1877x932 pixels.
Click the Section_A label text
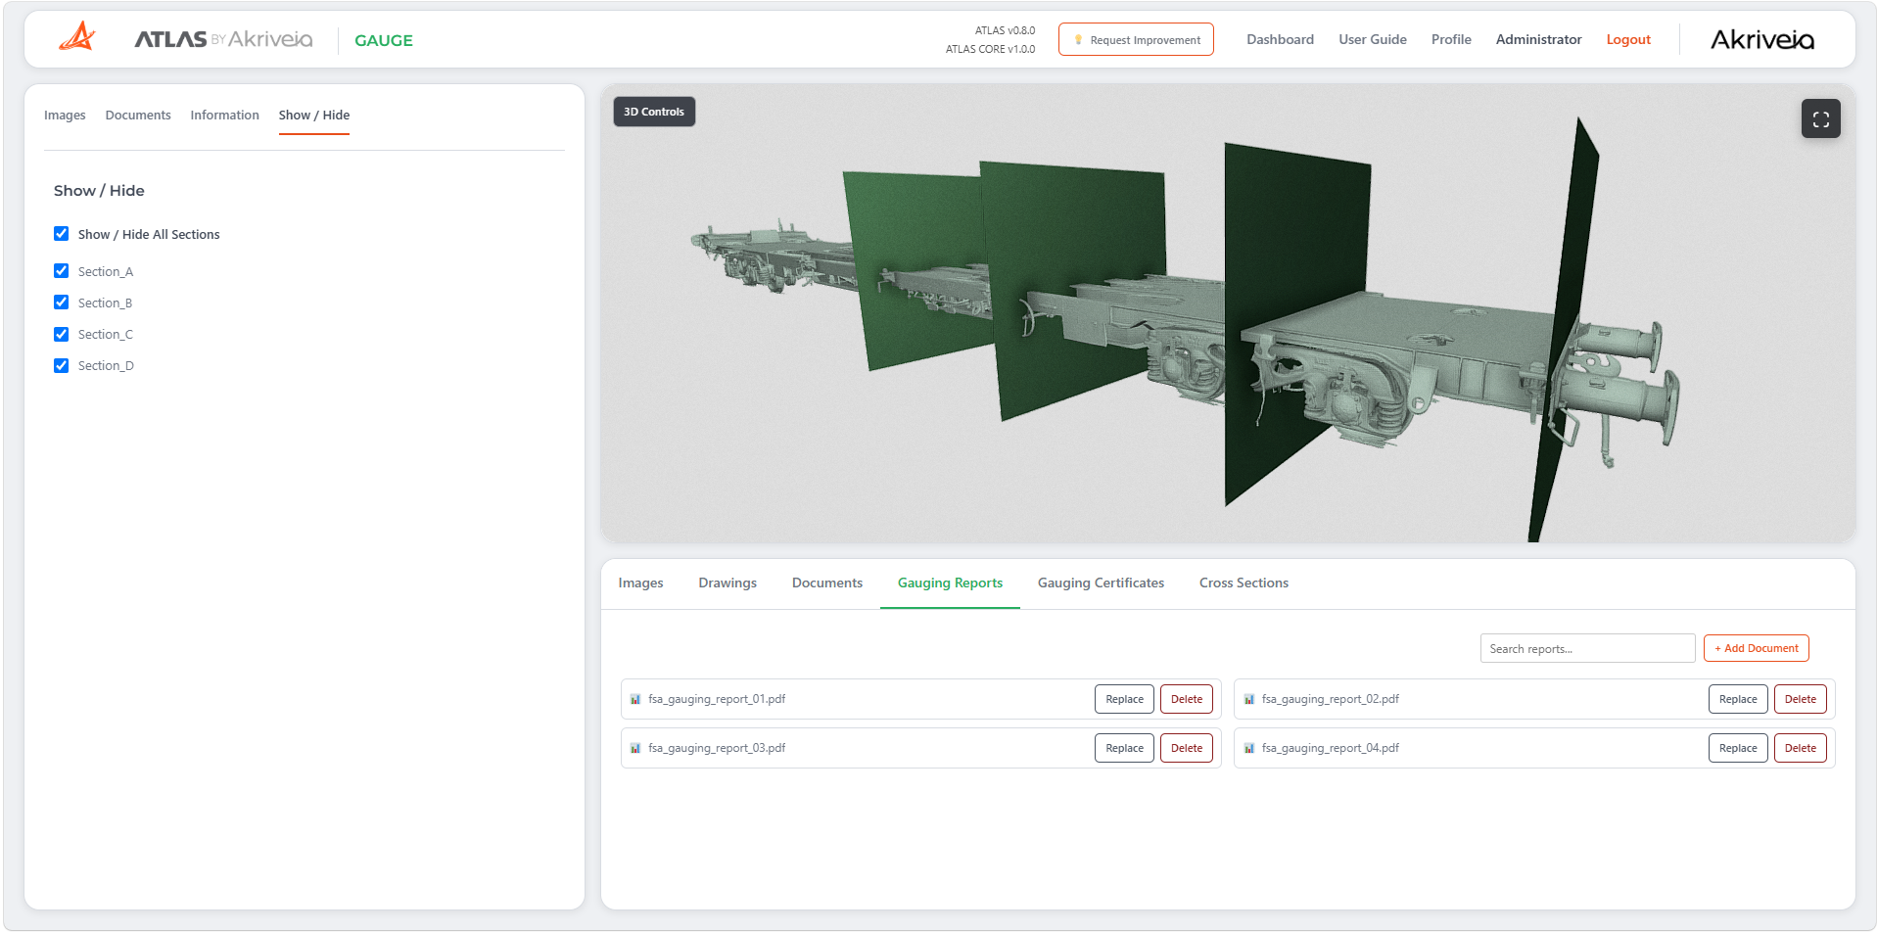(106, 271)
